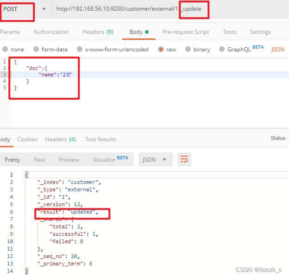Select the POST request method box

[x=26, y=9]
